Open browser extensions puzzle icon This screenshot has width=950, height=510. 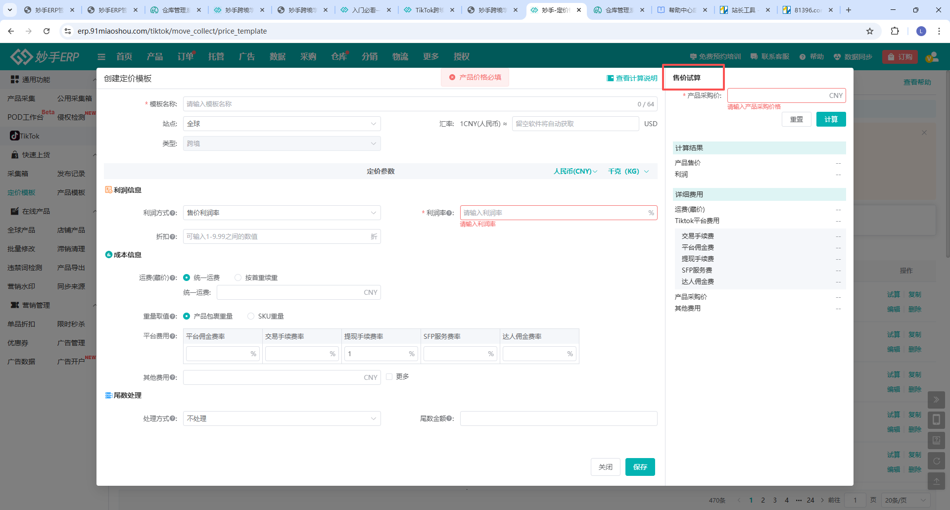click(895, 31)
